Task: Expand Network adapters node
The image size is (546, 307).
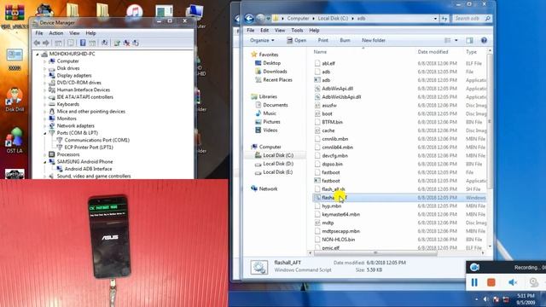Action: point(45,126)
